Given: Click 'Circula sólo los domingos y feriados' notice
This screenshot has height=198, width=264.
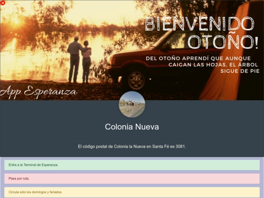Looking at the screenshot, I should pos(132,192).
